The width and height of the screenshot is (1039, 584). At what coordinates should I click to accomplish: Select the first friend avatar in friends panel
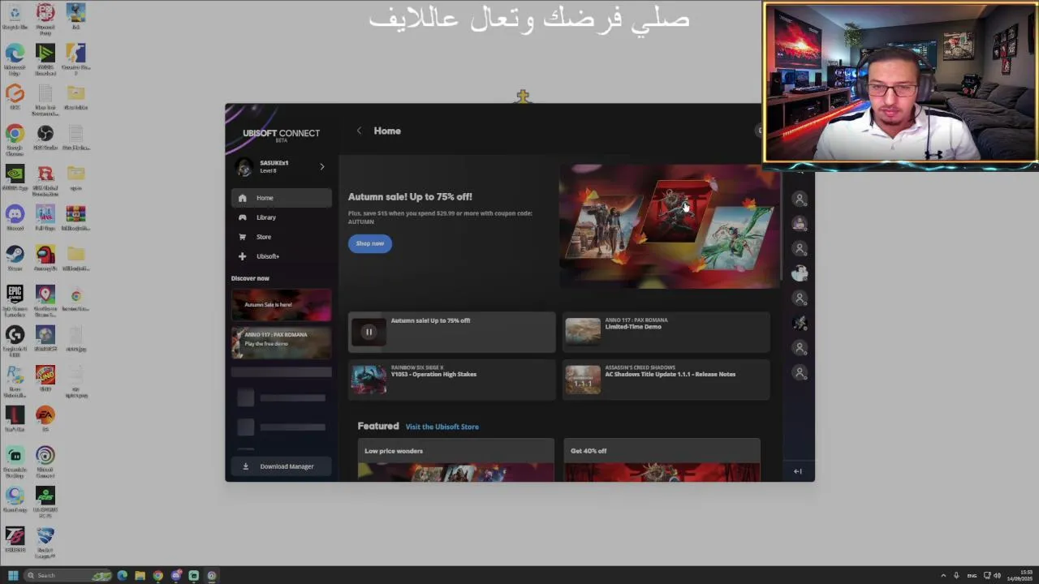coord(800,199)
